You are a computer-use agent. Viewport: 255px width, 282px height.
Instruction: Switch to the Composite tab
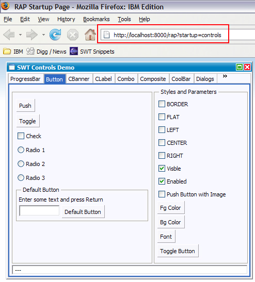click(x=153, y=79)
